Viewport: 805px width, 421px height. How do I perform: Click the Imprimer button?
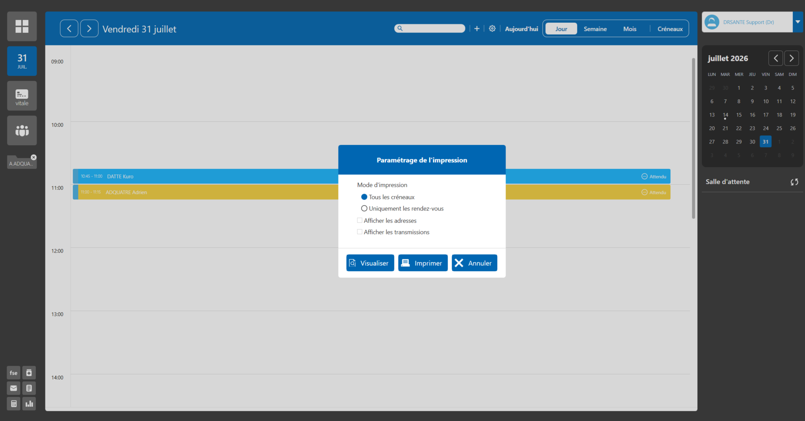click(423, 263)
